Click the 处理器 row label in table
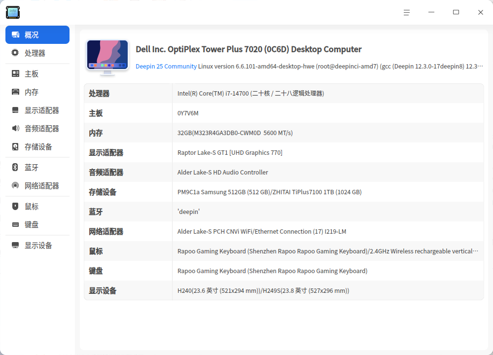This screenshot has width=493, height=355. pos(99,93)
